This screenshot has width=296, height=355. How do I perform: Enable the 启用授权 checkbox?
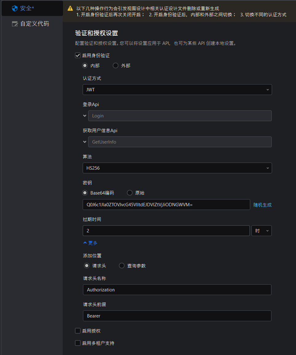(x=78, y=331)
